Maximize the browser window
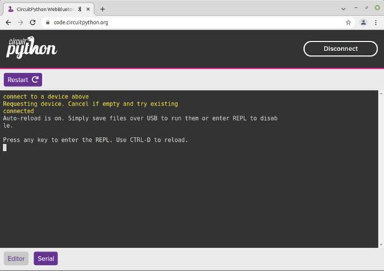 pos(365,8)
